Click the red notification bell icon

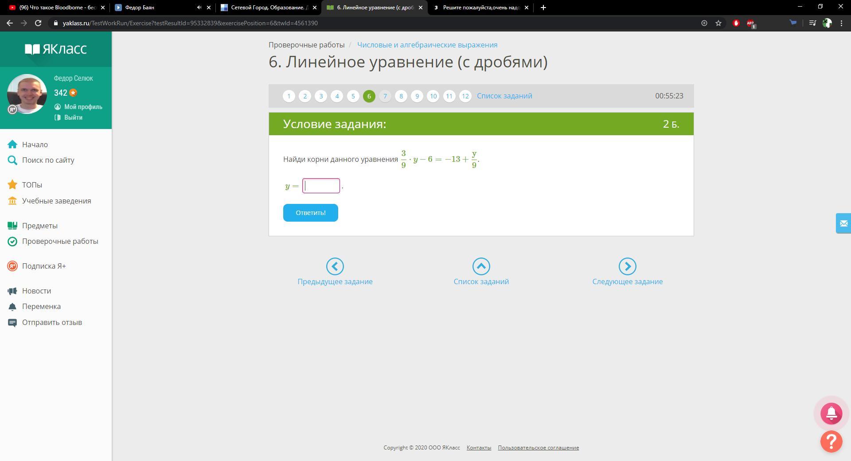(831, 413)
